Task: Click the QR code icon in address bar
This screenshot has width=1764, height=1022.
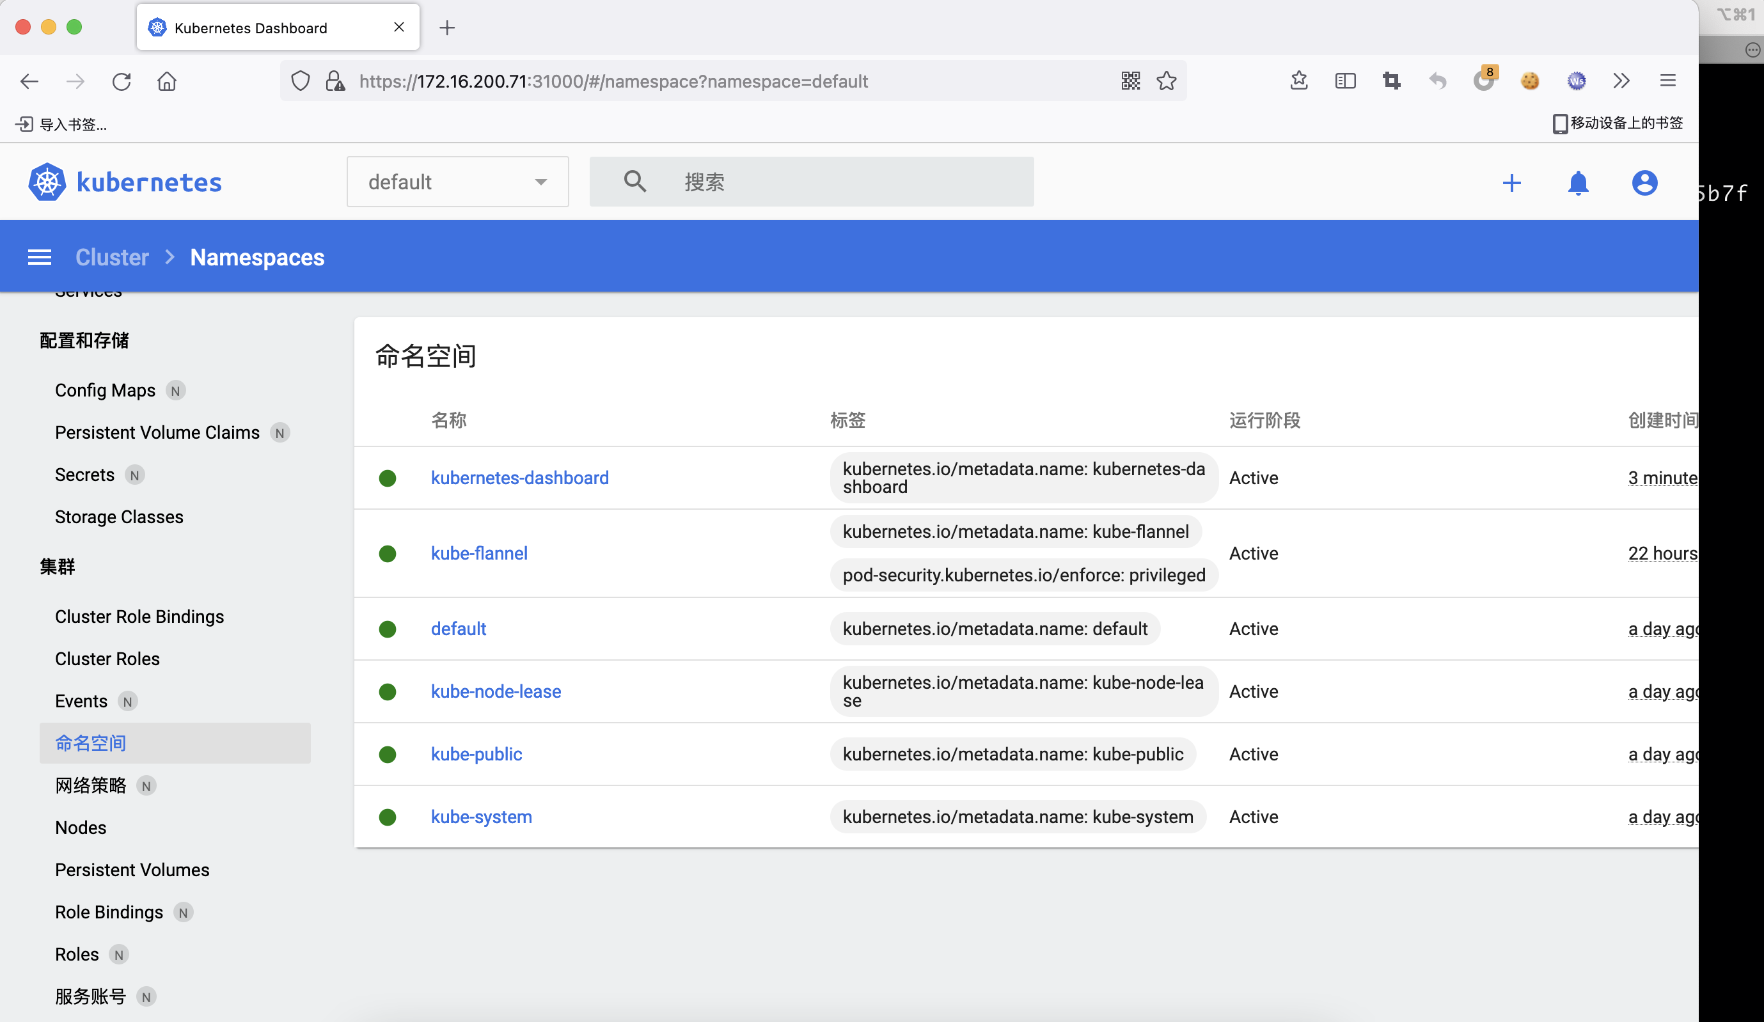Action: pos(1131,81)
